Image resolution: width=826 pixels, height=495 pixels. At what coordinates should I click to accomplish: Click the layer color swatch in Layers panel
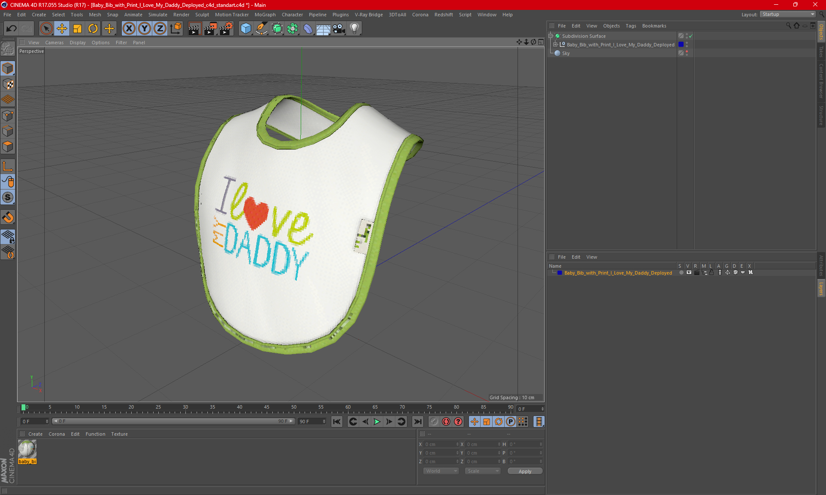560,273
